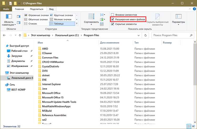Toggle Скрытые элементы checkbox

coord(113,24)
